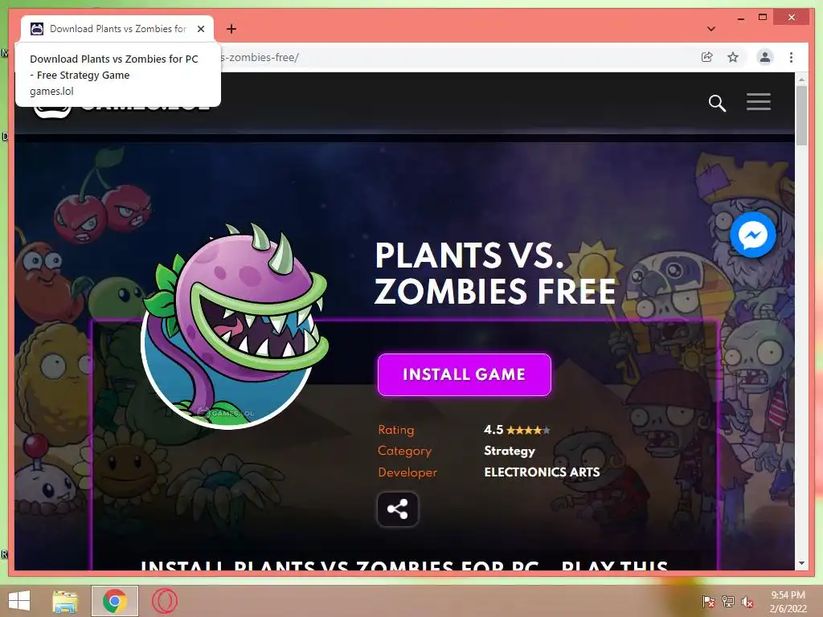Open Chrome three-dot menu
Screen dimensions: 823x617
pos(791,57)
